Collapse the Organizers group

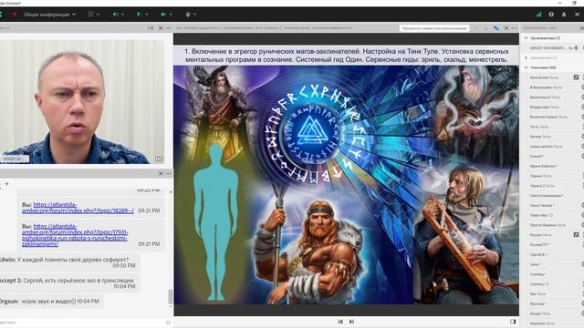pos(527,38)
